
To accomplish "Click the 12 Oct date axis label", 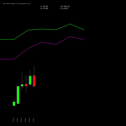I will coord(13,120).
